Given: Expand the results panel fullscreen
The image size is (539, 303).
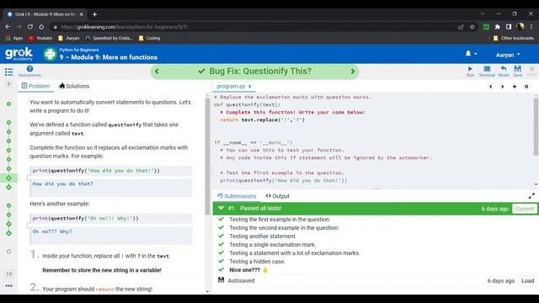Looking at the screenshot, I should [x=531, y=196].
